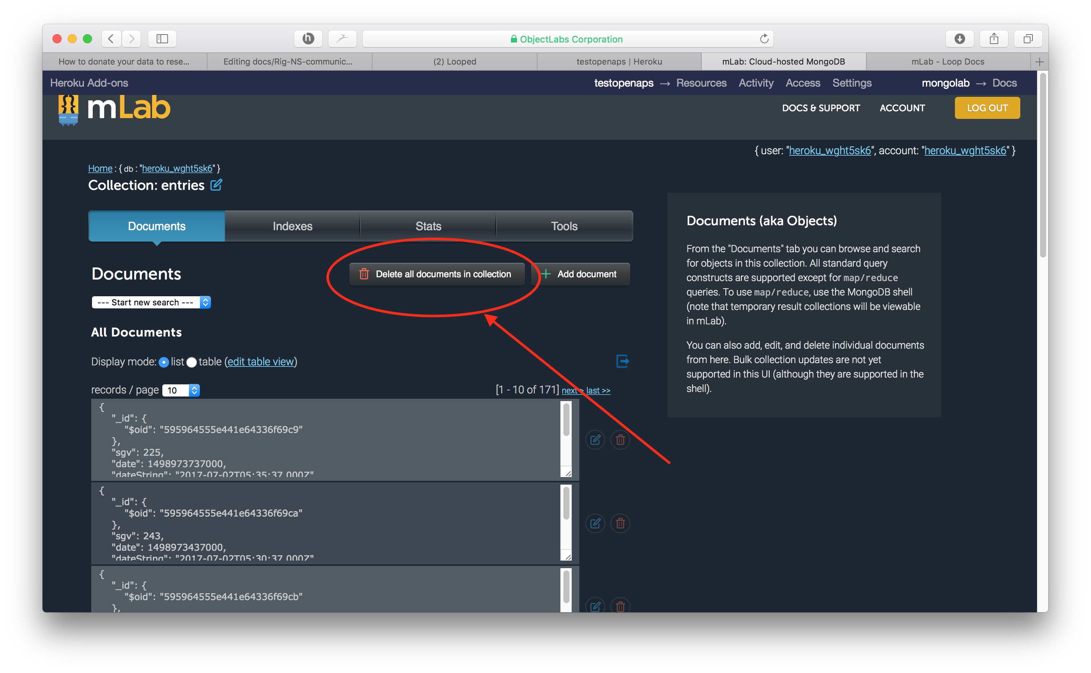Edit document with oid ending f69ca
Viewport: 1091px width, 673px height.
(595, 523)
